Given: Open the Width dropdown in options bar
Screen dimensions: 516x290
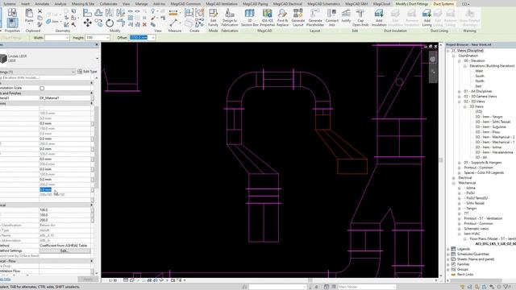Looking at the screenshot, I should tap(67, 38).
